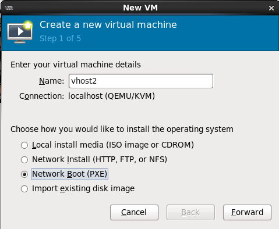Click the New VM title bar text
Screen dimensions: 279x229
[x=140, y=8]
